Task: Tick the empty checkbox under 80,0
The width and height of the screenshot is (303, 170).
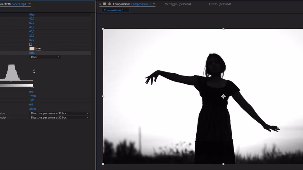Action: (x=31, y=44)
